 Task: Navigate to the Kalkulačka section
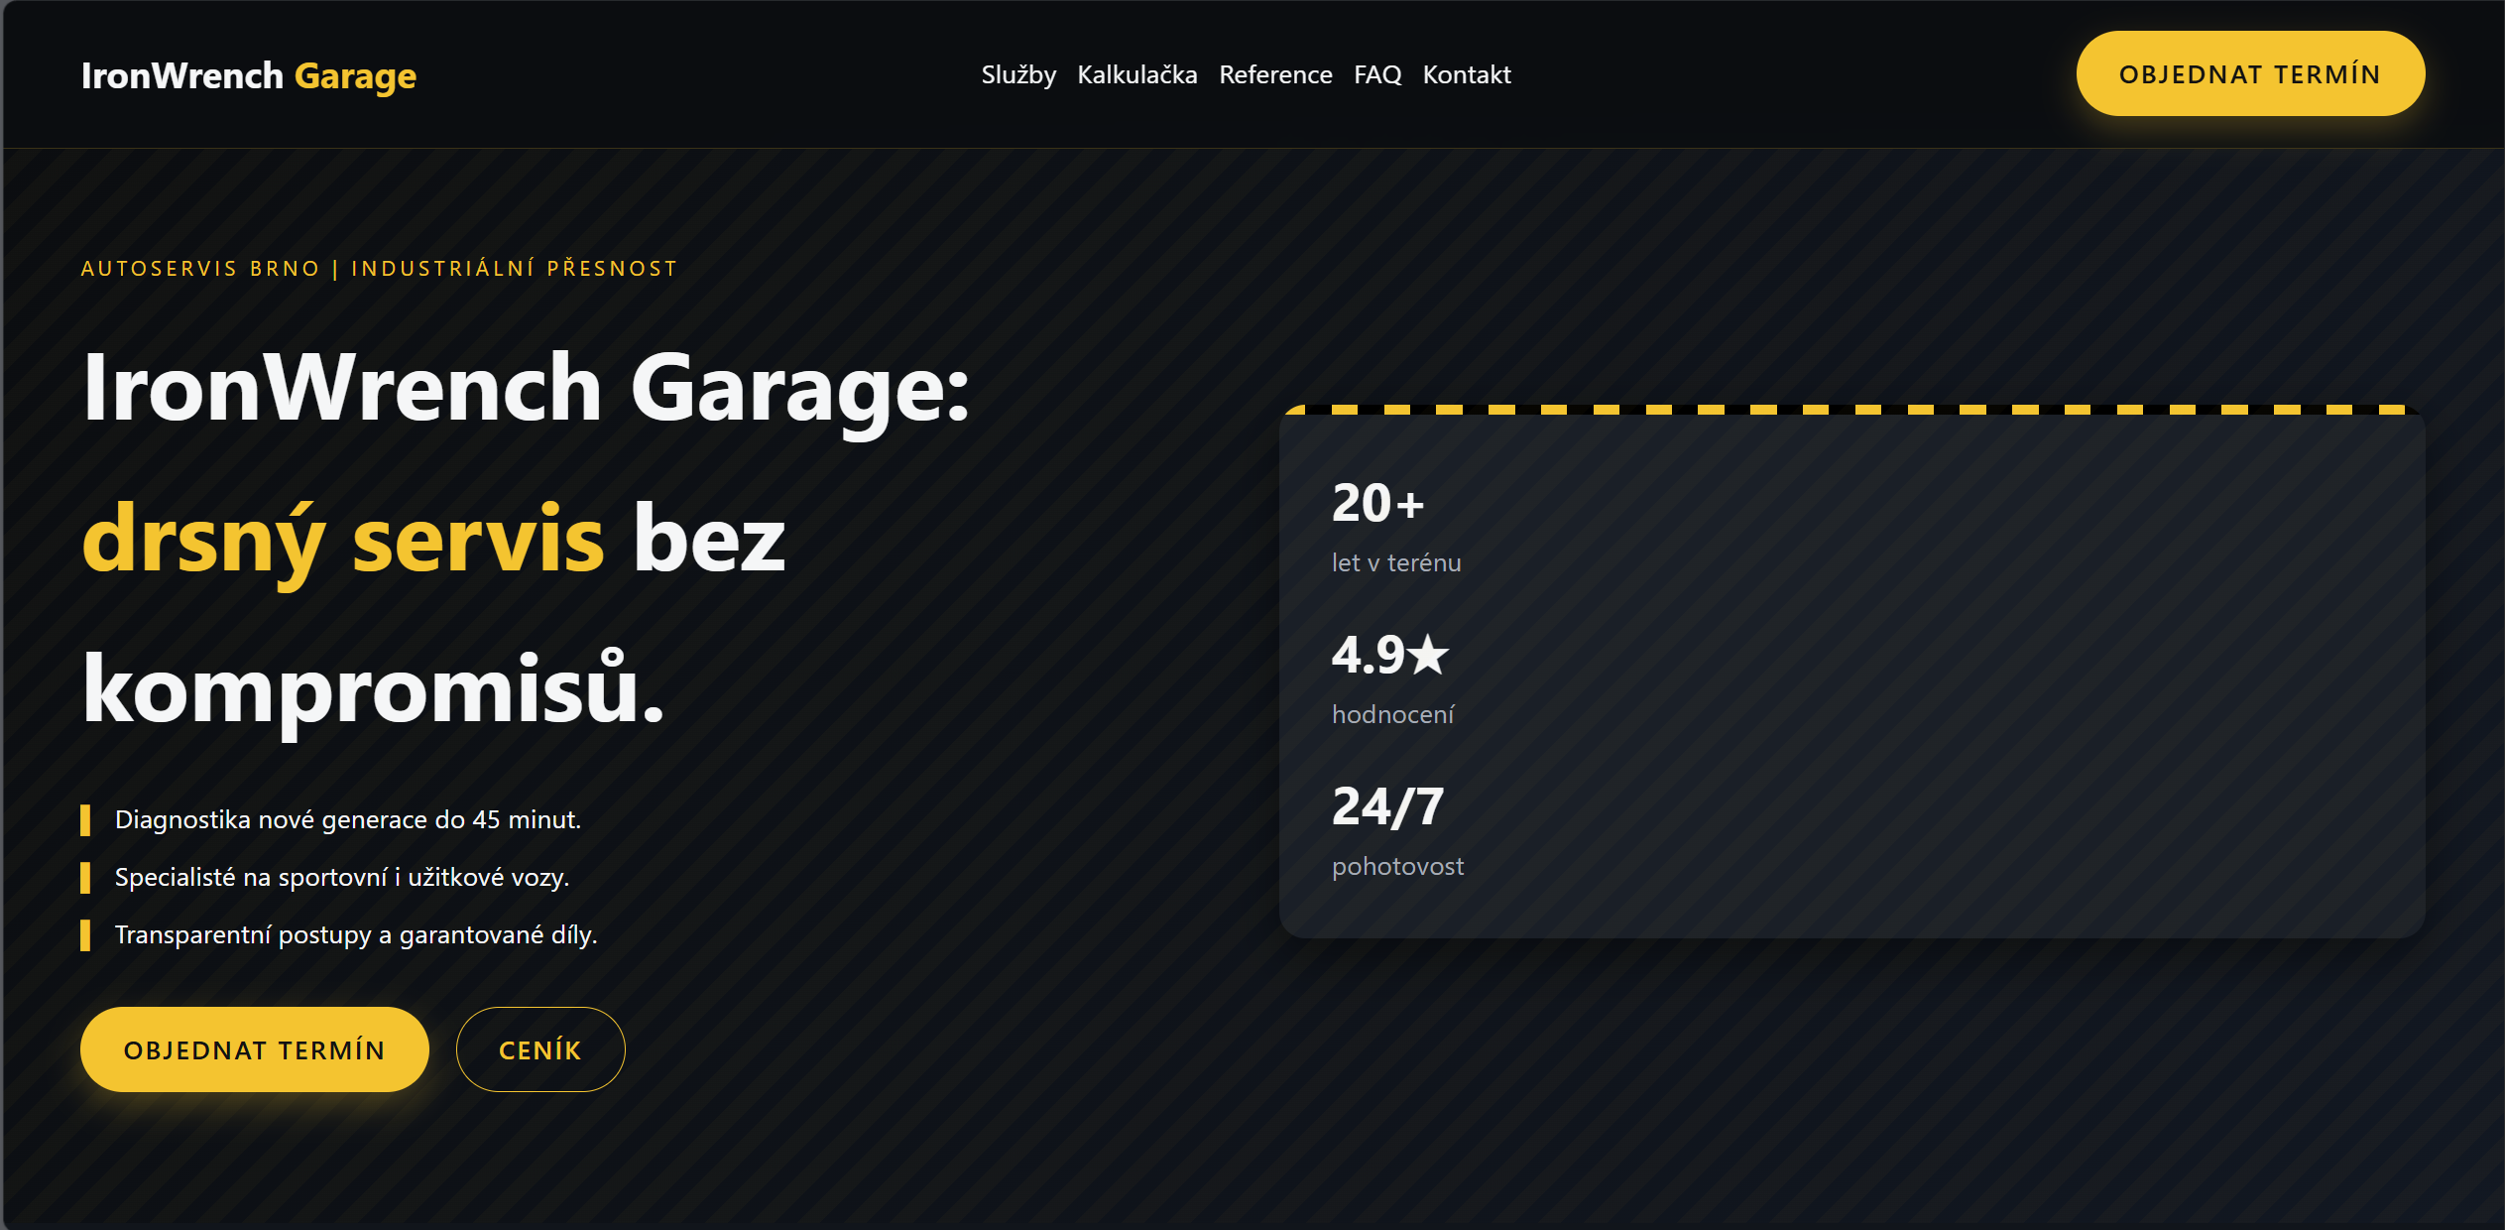pos(1136,74)
